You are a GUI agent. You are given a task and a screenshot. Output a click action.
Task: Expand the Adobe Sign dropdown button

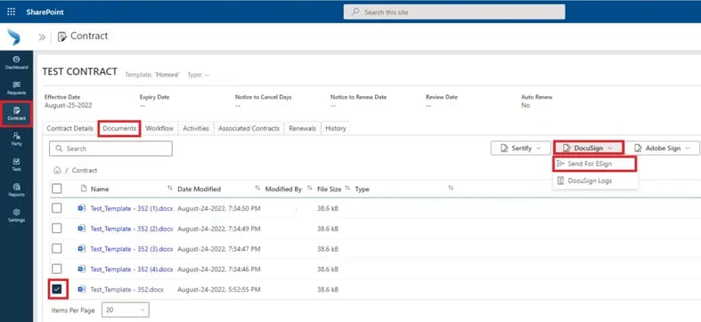coord(663,149)
